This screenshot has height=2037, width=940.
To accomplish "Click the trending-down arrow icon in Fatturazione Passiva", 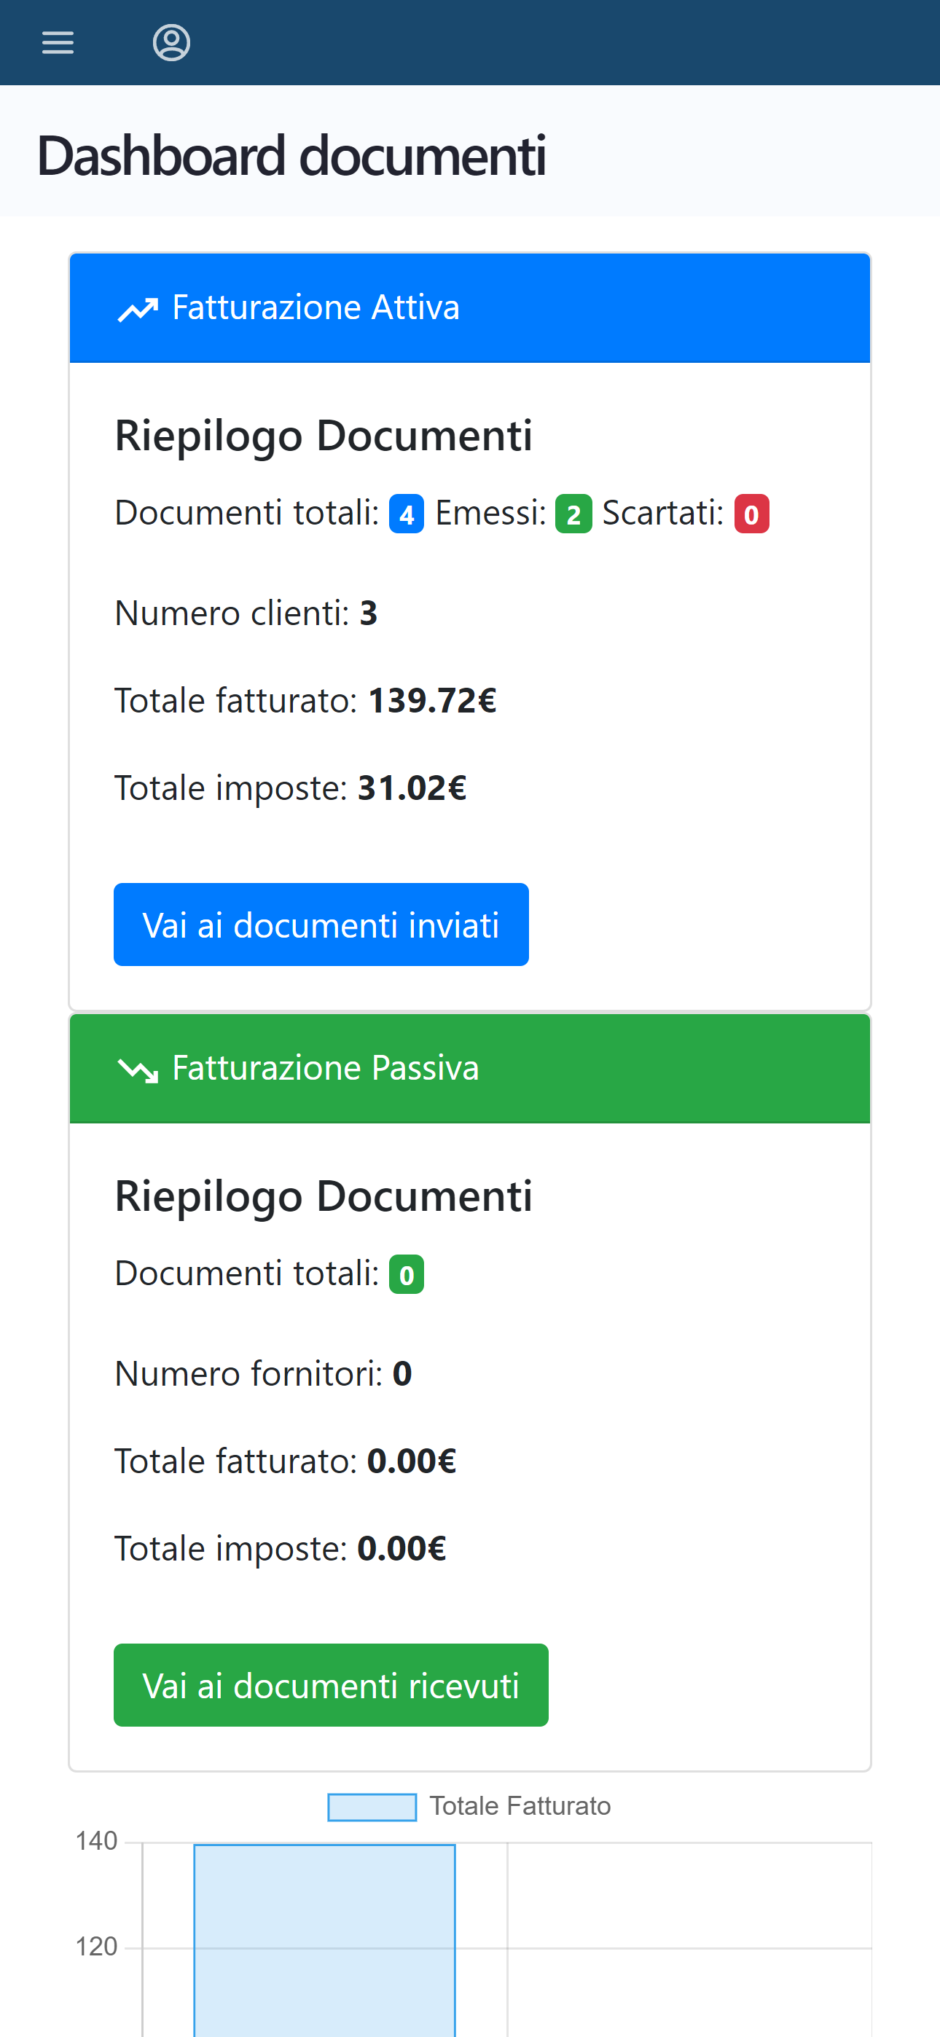I will click(x=138, y=1070).
